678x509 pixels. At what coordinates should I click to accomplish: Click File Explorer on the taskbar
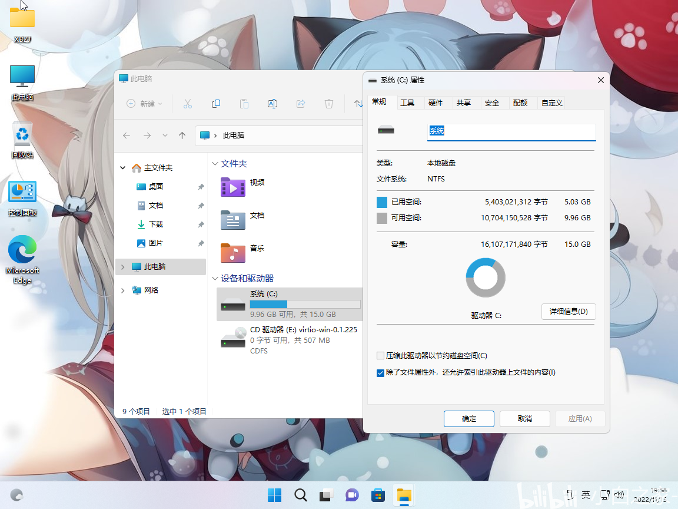point(404,495)
